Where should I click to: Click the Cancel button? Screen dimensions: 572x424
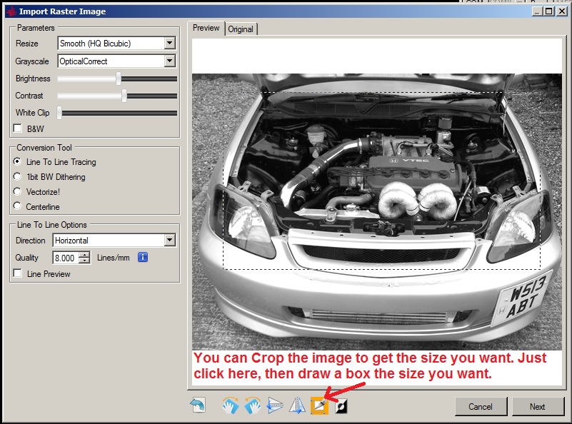tap(481, 406)
